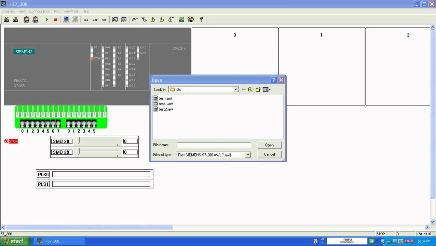This screenshot has width=436, height=246.
Task: Click the SMB 28 value field
Action: (x=131, y=141)
